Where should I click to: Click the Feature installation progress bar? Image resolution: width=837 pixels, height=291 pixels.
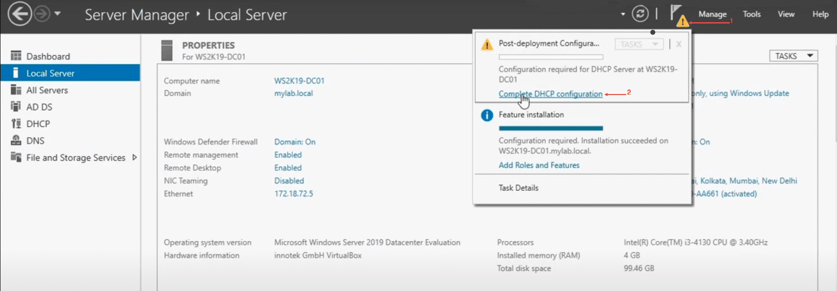551,128
